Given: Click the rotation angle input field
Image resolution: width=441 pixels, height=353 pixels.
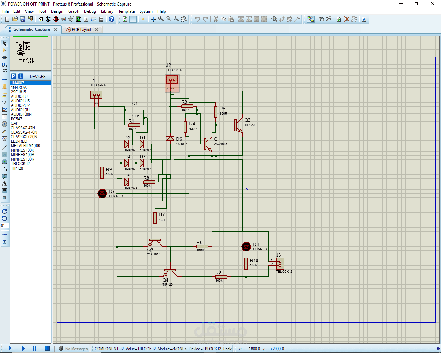Looking at the screenshot, I should point(4,225).
